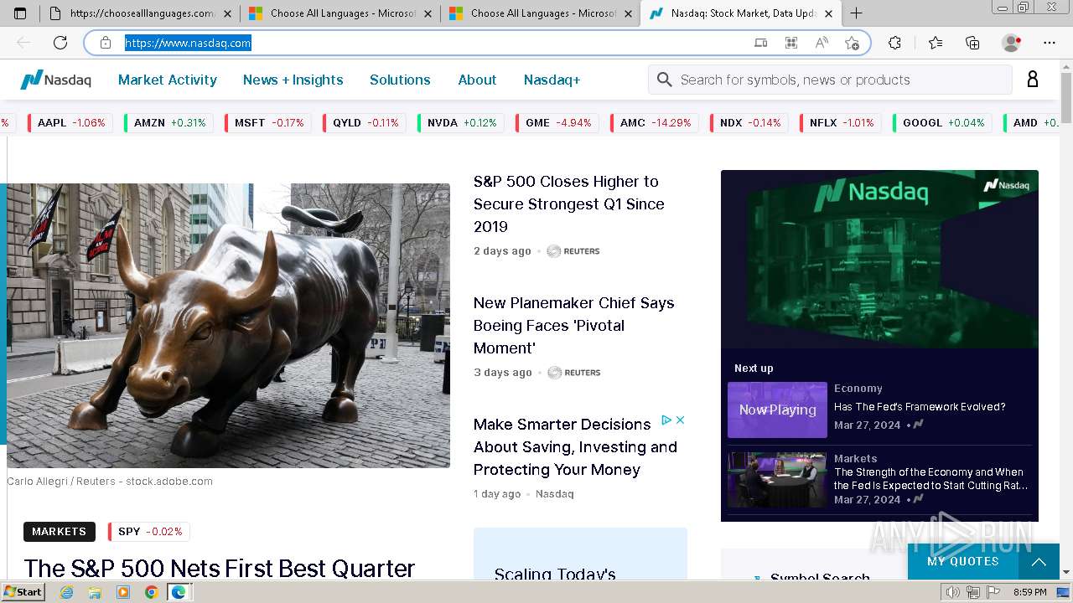Expand the My Quotes panel arrow
1073x603 pixels.
click(1039, 562)
